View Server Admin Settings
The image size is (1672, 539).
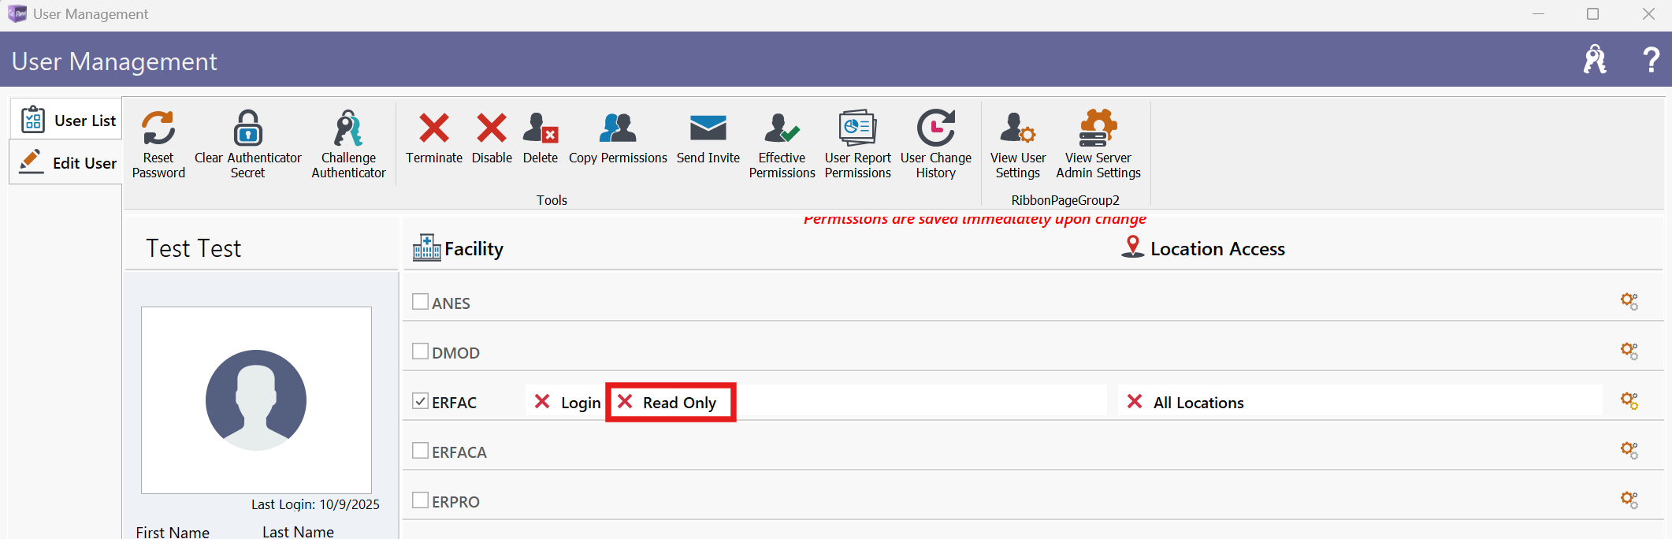1098,128
